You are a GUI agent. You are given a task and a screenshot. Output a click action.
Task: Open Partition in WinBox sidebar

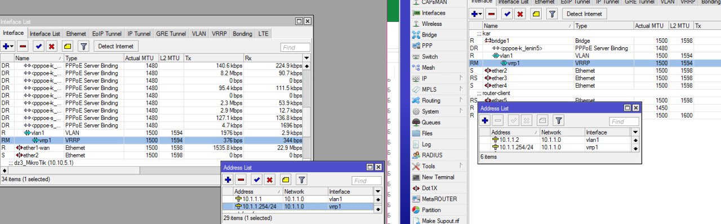tap(431, 210)
